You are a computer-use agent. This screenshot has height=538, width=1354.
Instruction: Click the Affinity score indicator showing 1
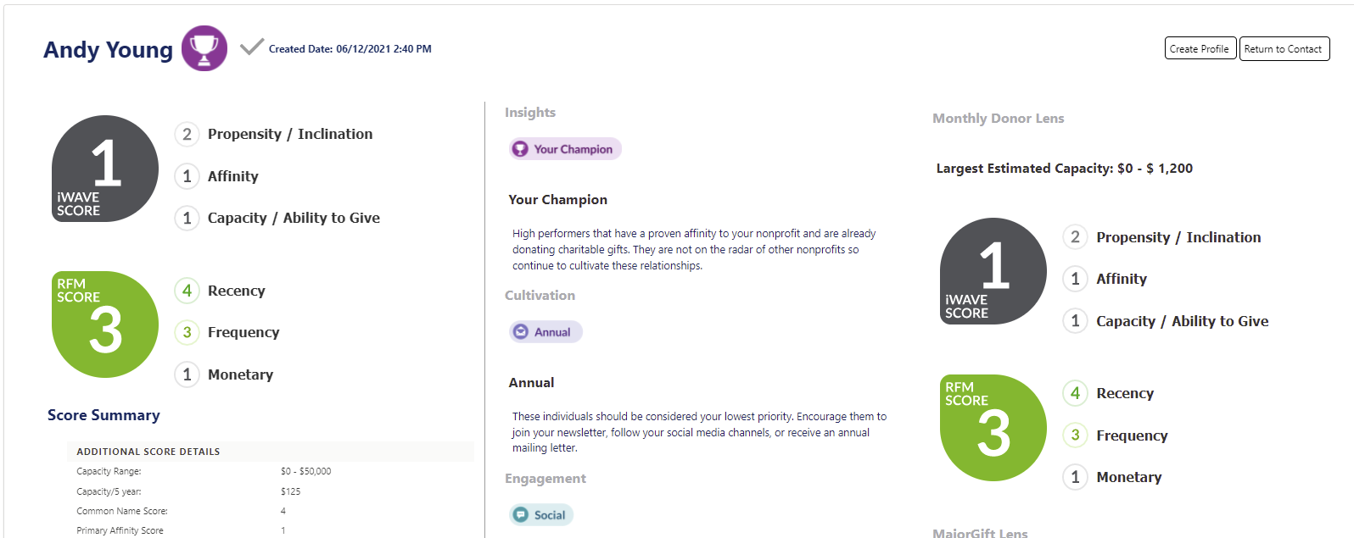pyautogui.click(x=187, y=176)
